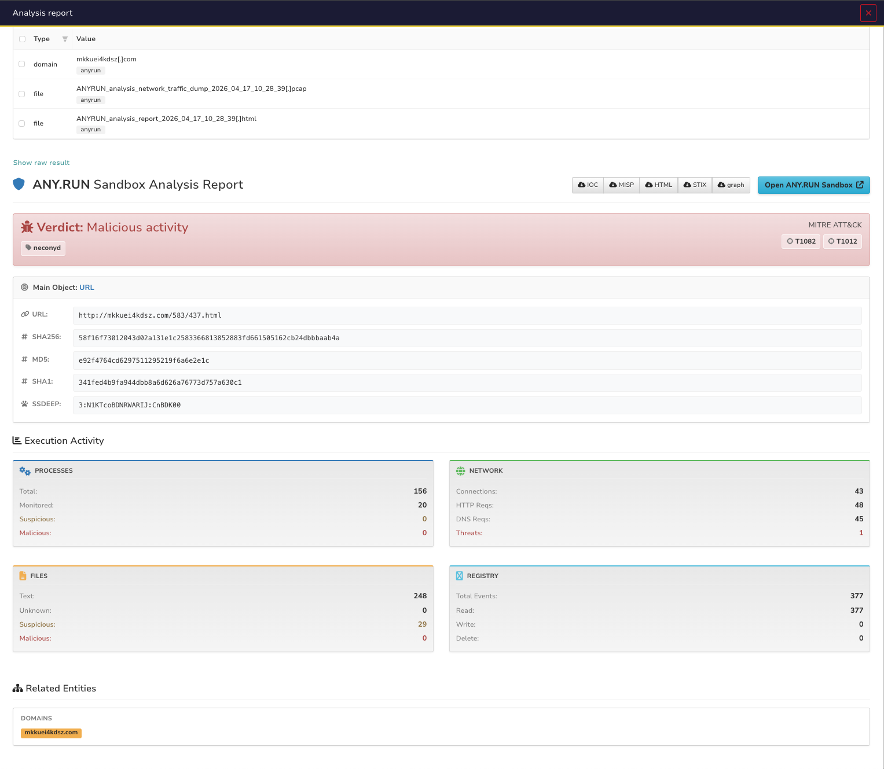
Task: Click the ANYRUN analysis report html filename
Action: [x=167, y=119]
